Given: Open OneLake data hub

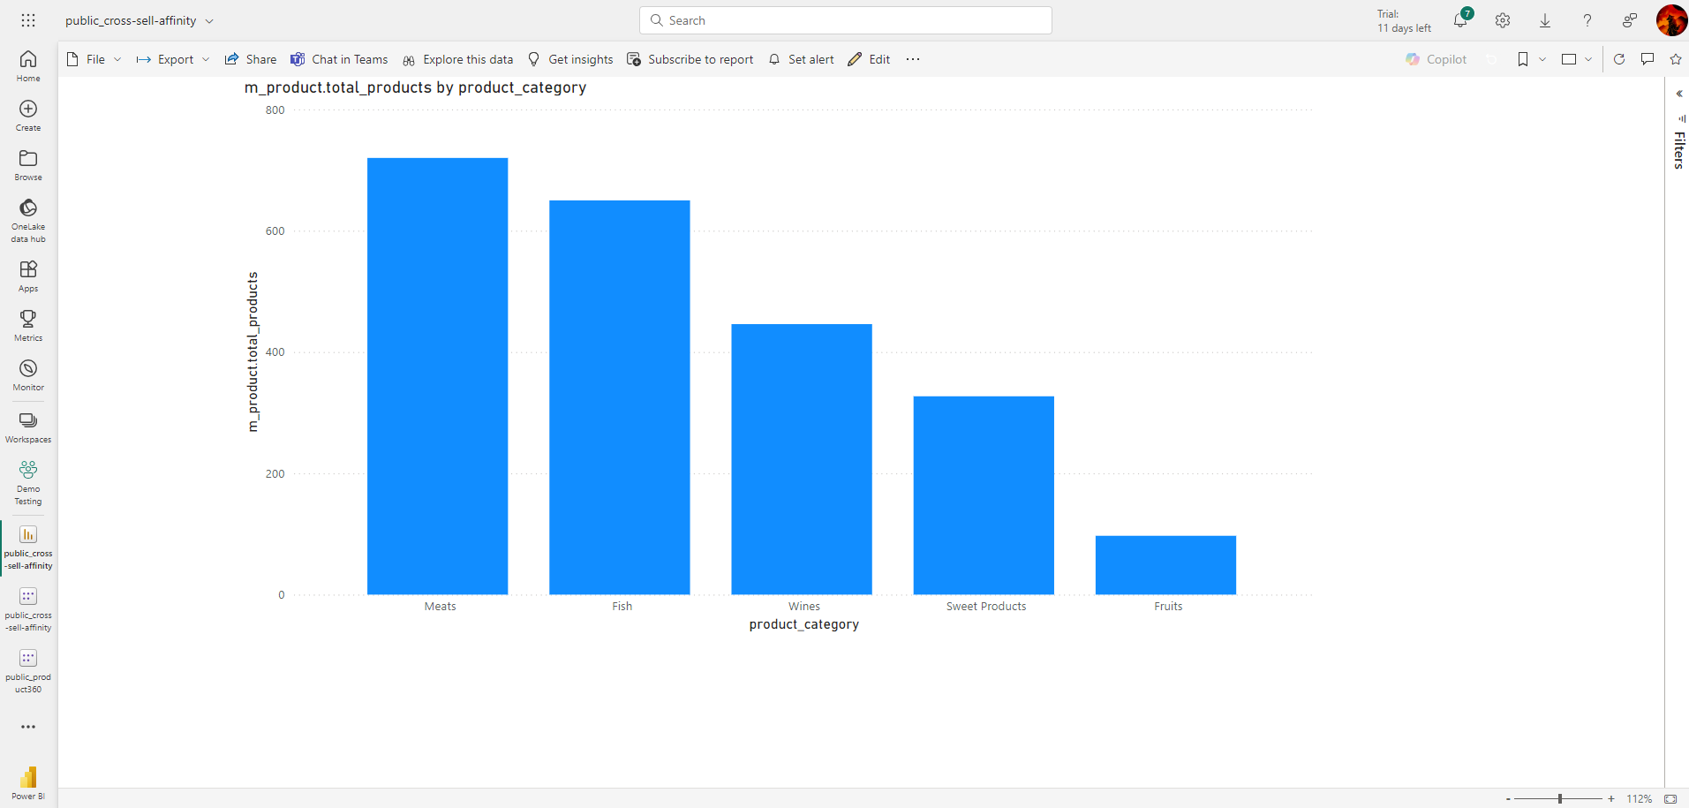Looking at the screenshot, I should pos(28,221).
